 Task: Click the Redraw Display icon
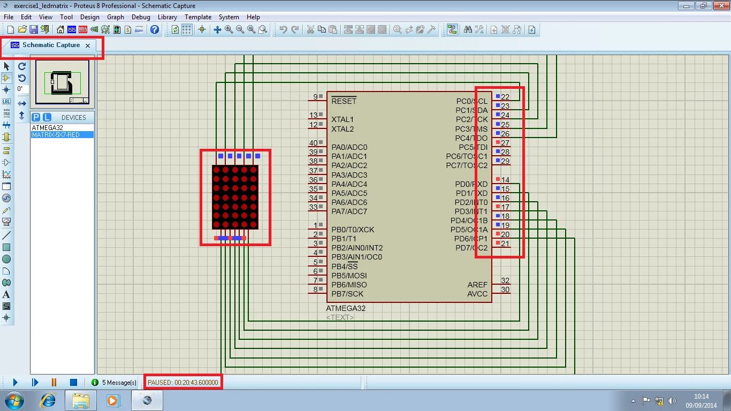click(175, 29)
